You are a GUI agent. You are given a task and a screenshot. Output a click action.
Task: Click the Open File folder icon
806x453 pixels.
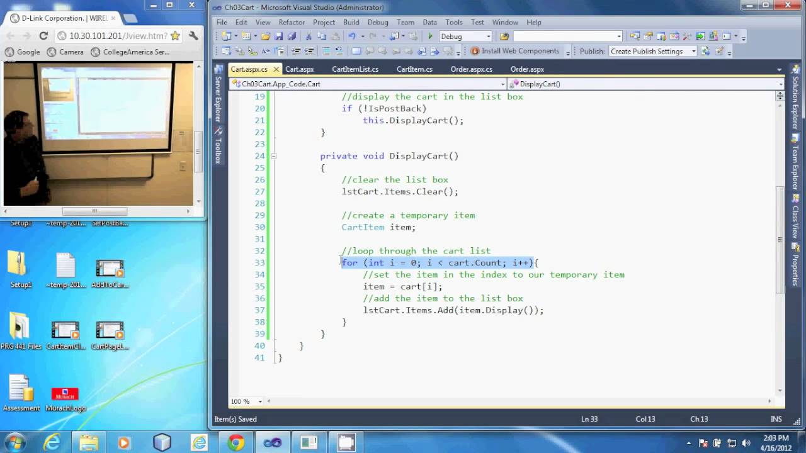[x=266, y=36]
